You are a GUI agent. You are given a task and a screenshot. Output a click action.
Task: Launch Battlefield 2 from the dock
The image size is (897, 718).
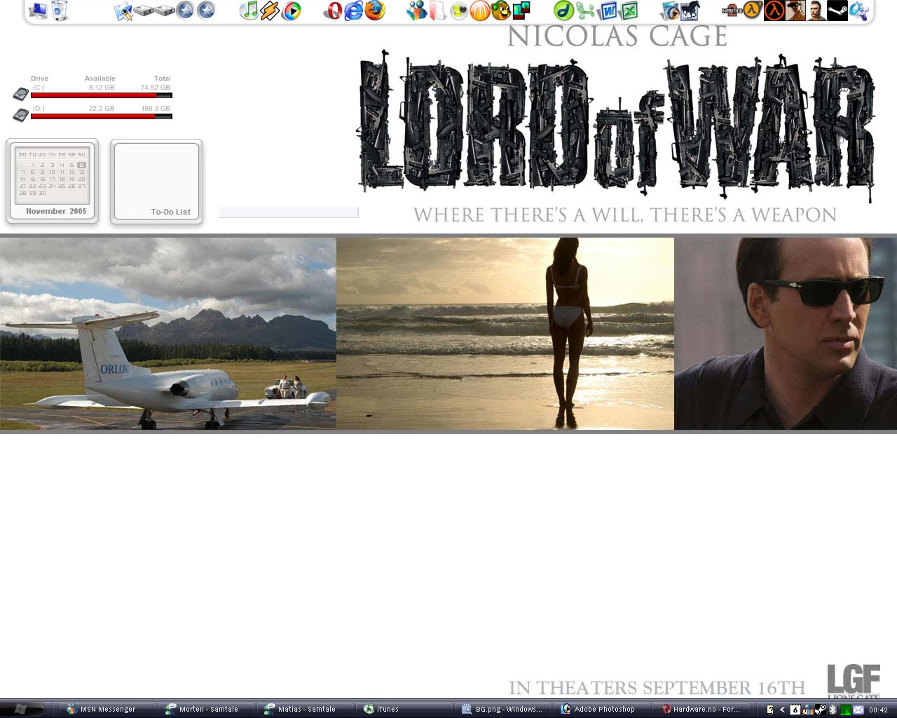coord(732,11)
